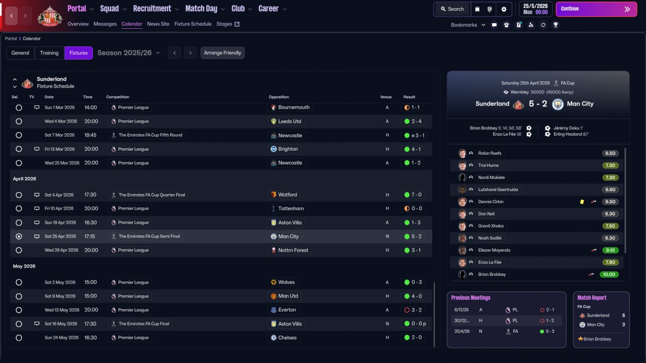Click the player ratings list scrollbar
Image resolution: width=646 pixels, height=363 pixels.
click(x=626, y=201)
